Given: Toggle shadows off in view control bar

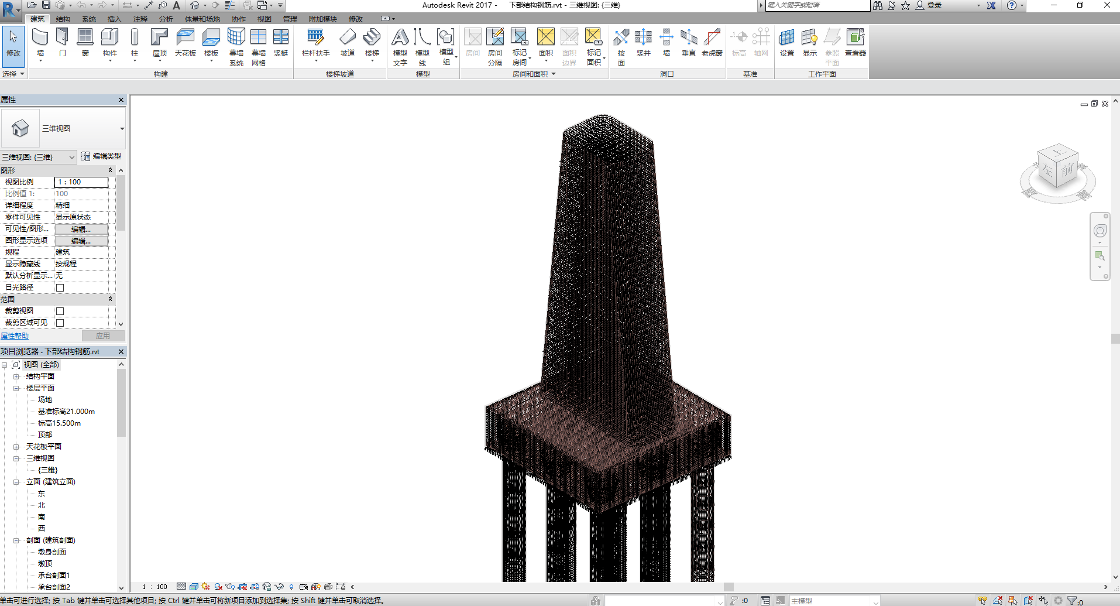Looking at the screenshot, I should [204, 587].
